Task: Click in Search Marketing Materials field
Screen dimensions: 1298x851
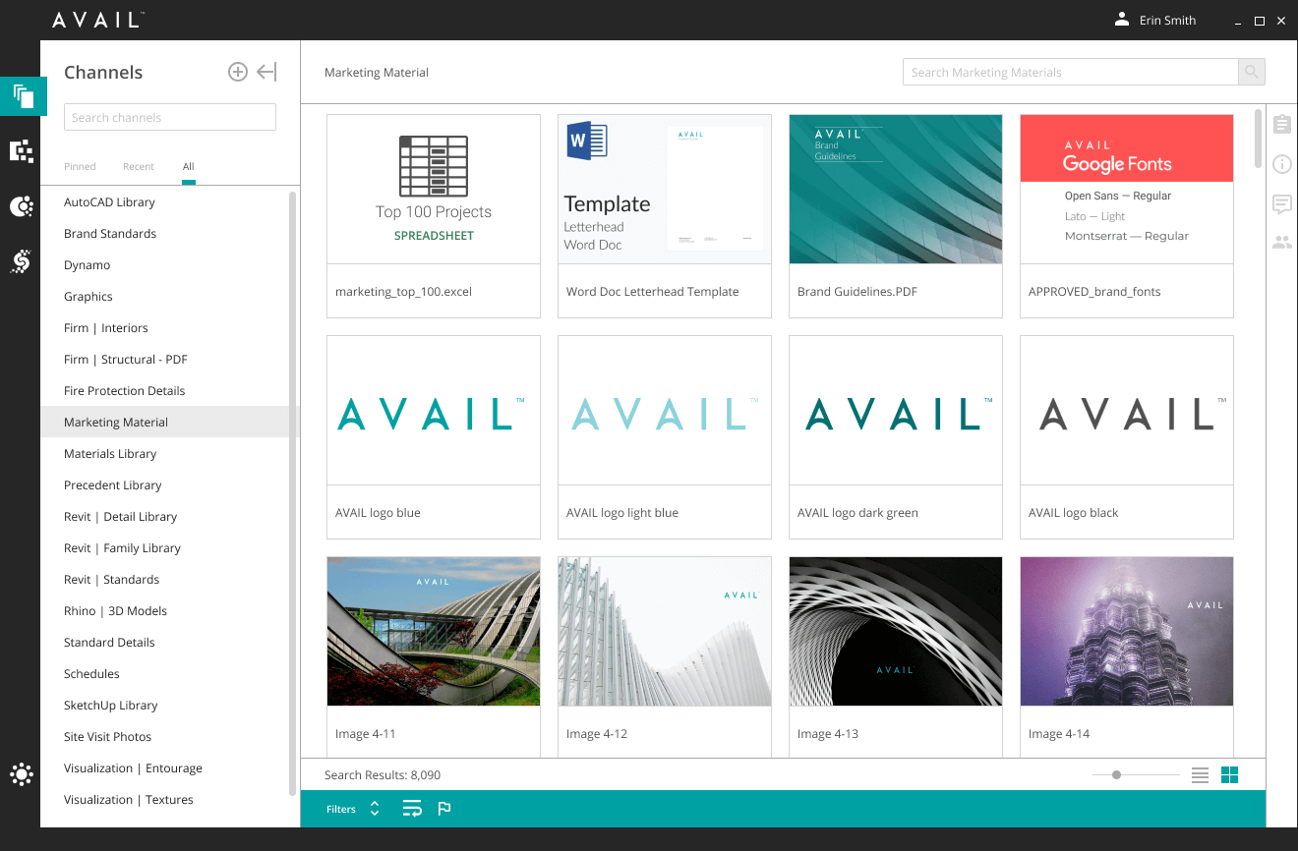Action: pos(1070,72)
